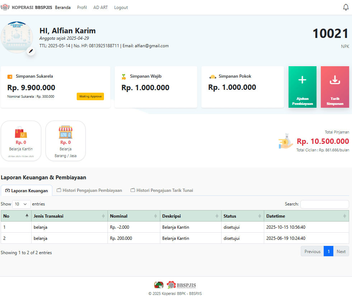Screen dimensions: 352x296
Task: Click the Ajukan Pembiayaan button
Action: [303, 87]
